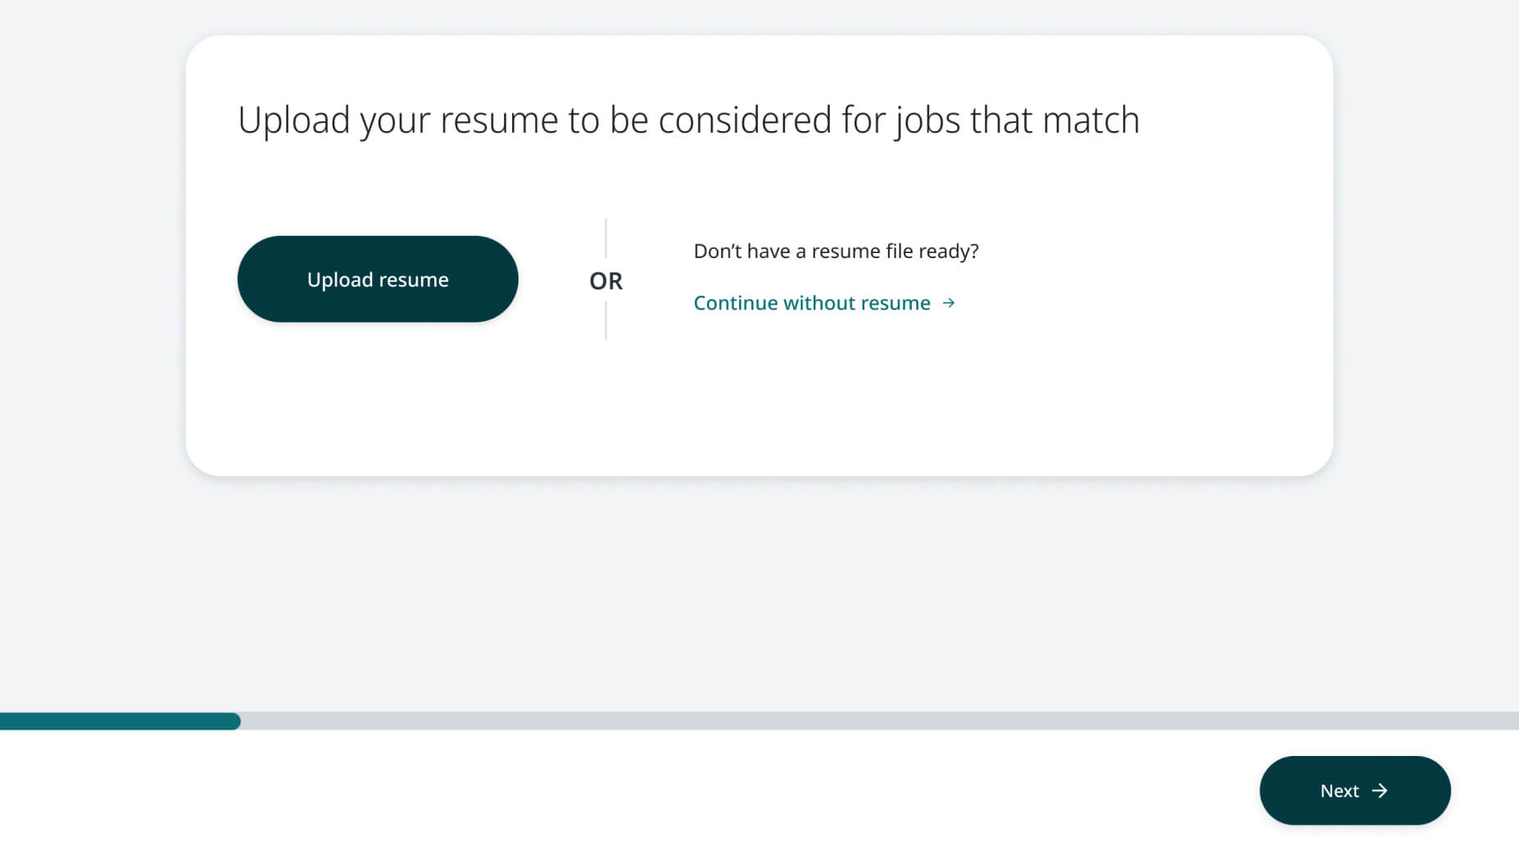Click the vertical divider line above OR
Image resolution: width=1519 pixels, height=851 pixels.
[x=605, y=238]
